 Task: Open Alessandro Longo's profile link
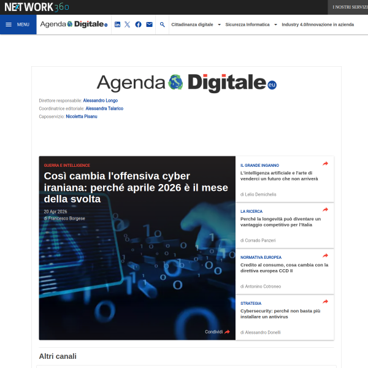pyautogui.click(x=101, y=101)
